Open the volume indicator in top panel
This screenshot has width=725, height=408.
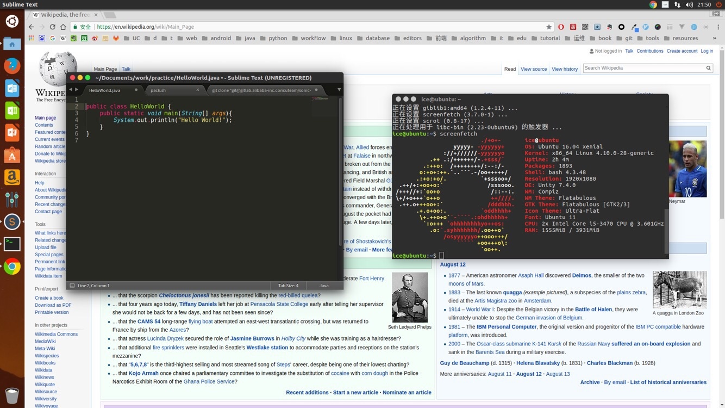pyautogui.click(x=690, y=4)
